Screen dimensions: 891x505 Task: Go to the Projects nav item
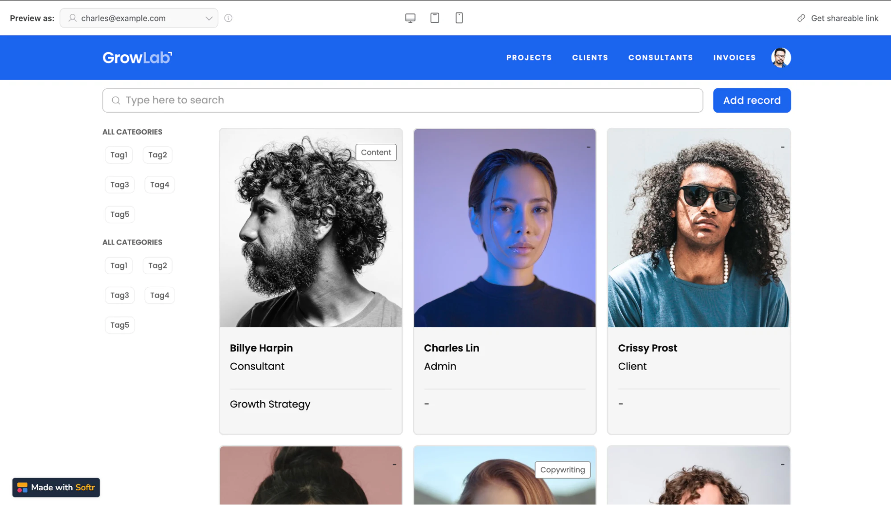point(529,57)
